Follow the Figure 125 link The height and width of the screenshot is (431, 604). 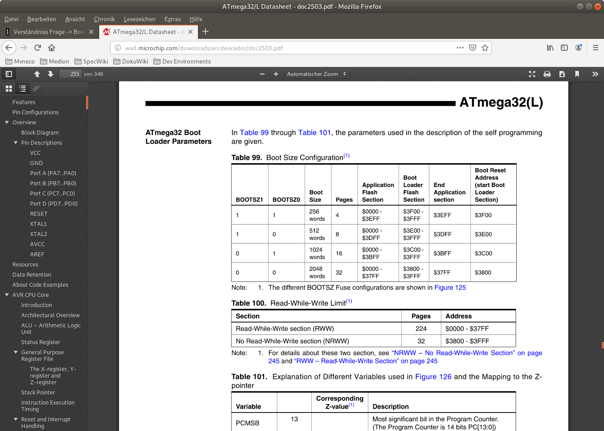450,287
